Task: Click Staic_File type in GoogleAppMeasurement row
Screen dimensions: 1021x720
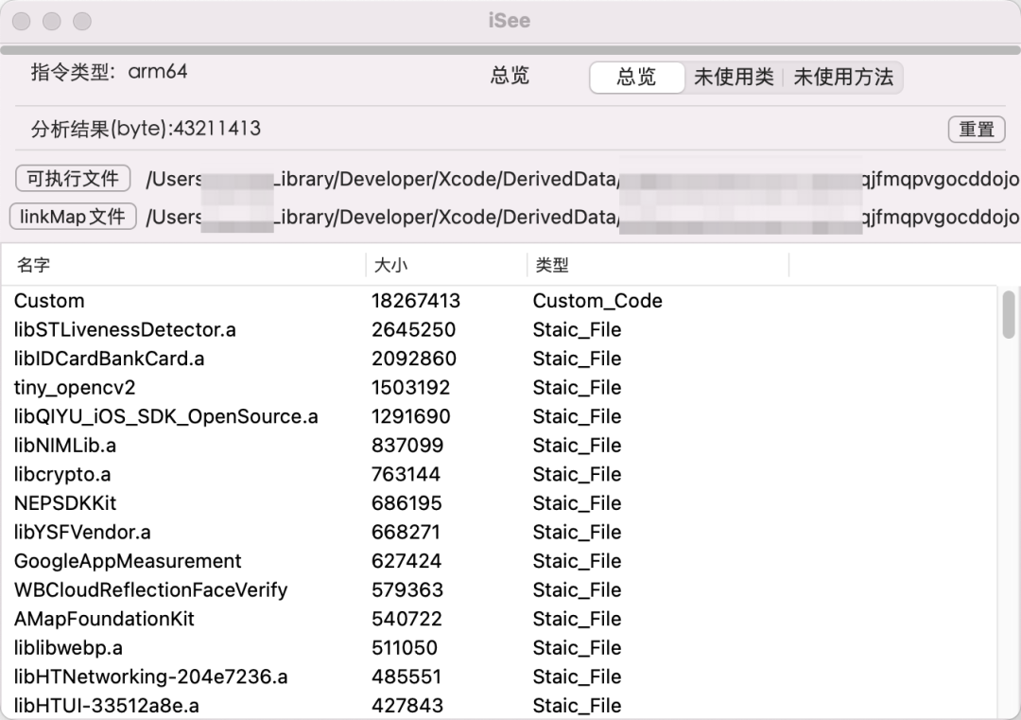Action: (x=577, y=561)
